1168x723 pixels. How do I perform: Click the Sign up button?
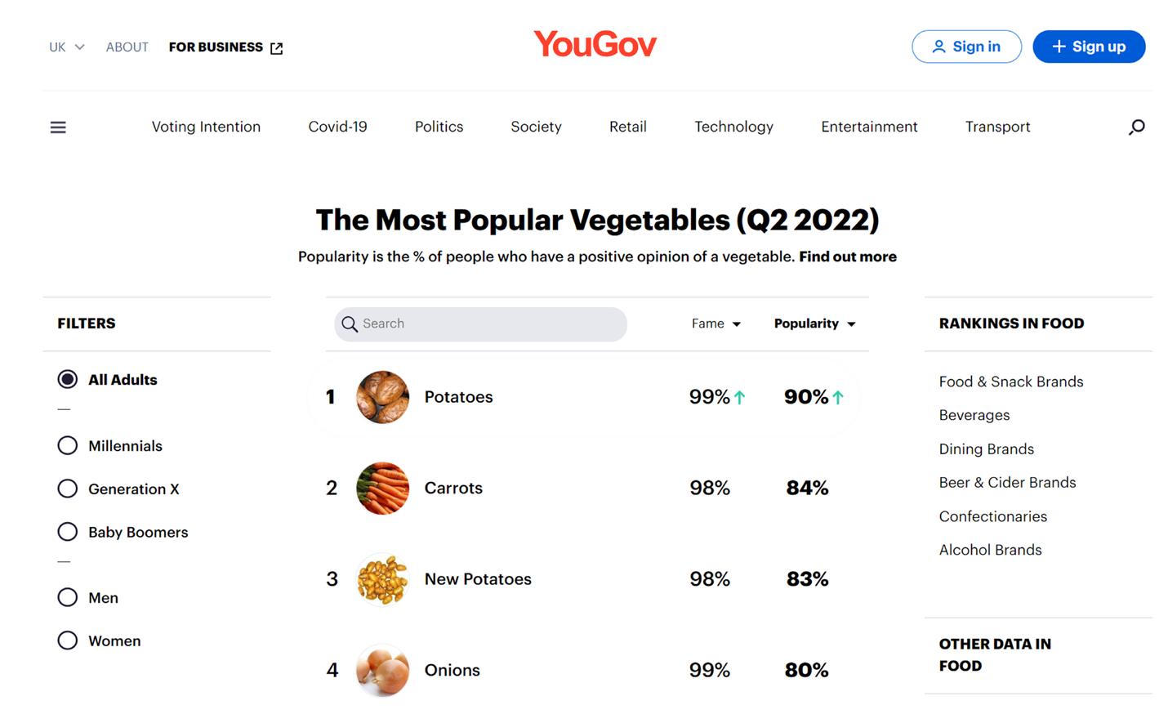pyautogui.click(x=1089, y=47)
